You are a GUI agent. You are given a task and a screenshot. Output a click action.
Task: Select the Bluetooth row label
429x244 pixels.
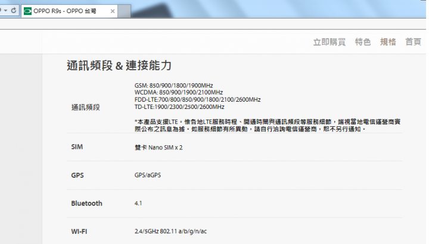click(x=87, y=204)
